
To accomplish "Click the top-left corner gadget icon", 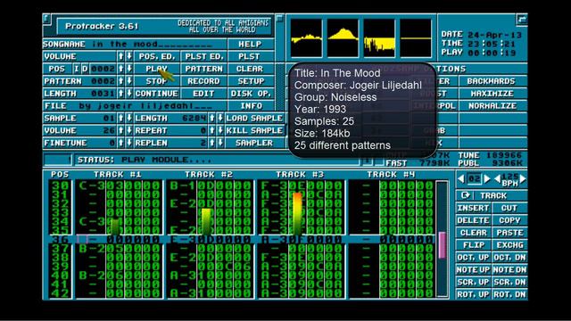I will (x=46, y=19).
